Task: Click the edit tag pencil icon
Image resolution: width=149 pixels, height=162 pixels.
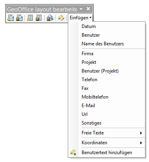Action: click(61, 18)
